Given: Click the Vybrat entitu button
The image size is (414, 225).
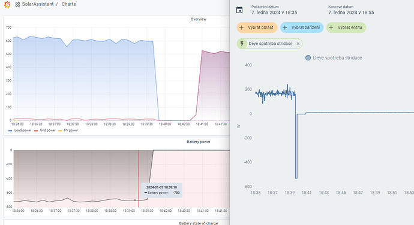Looking at the screenshot, I should (x=346, y=28).
